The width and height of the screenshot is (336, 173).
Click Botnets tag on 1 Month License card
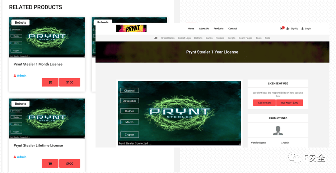pyautogui.click(x=20, y=23)
